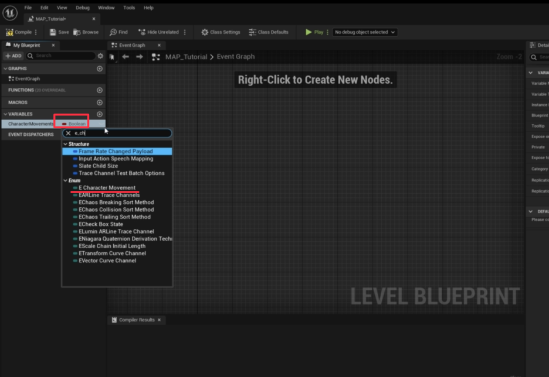The width and height of the screenshot is (549, 377).
Task: Open the debug object selector dropdown
Action: (x=364, y=32)
